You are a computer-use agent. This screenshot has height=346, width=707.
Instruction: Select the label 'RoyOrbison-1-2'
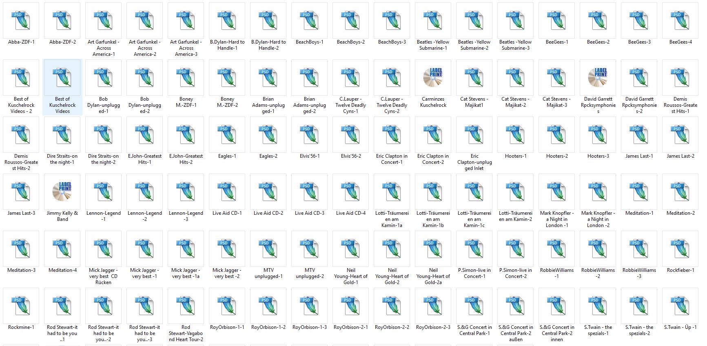point(268,327)
